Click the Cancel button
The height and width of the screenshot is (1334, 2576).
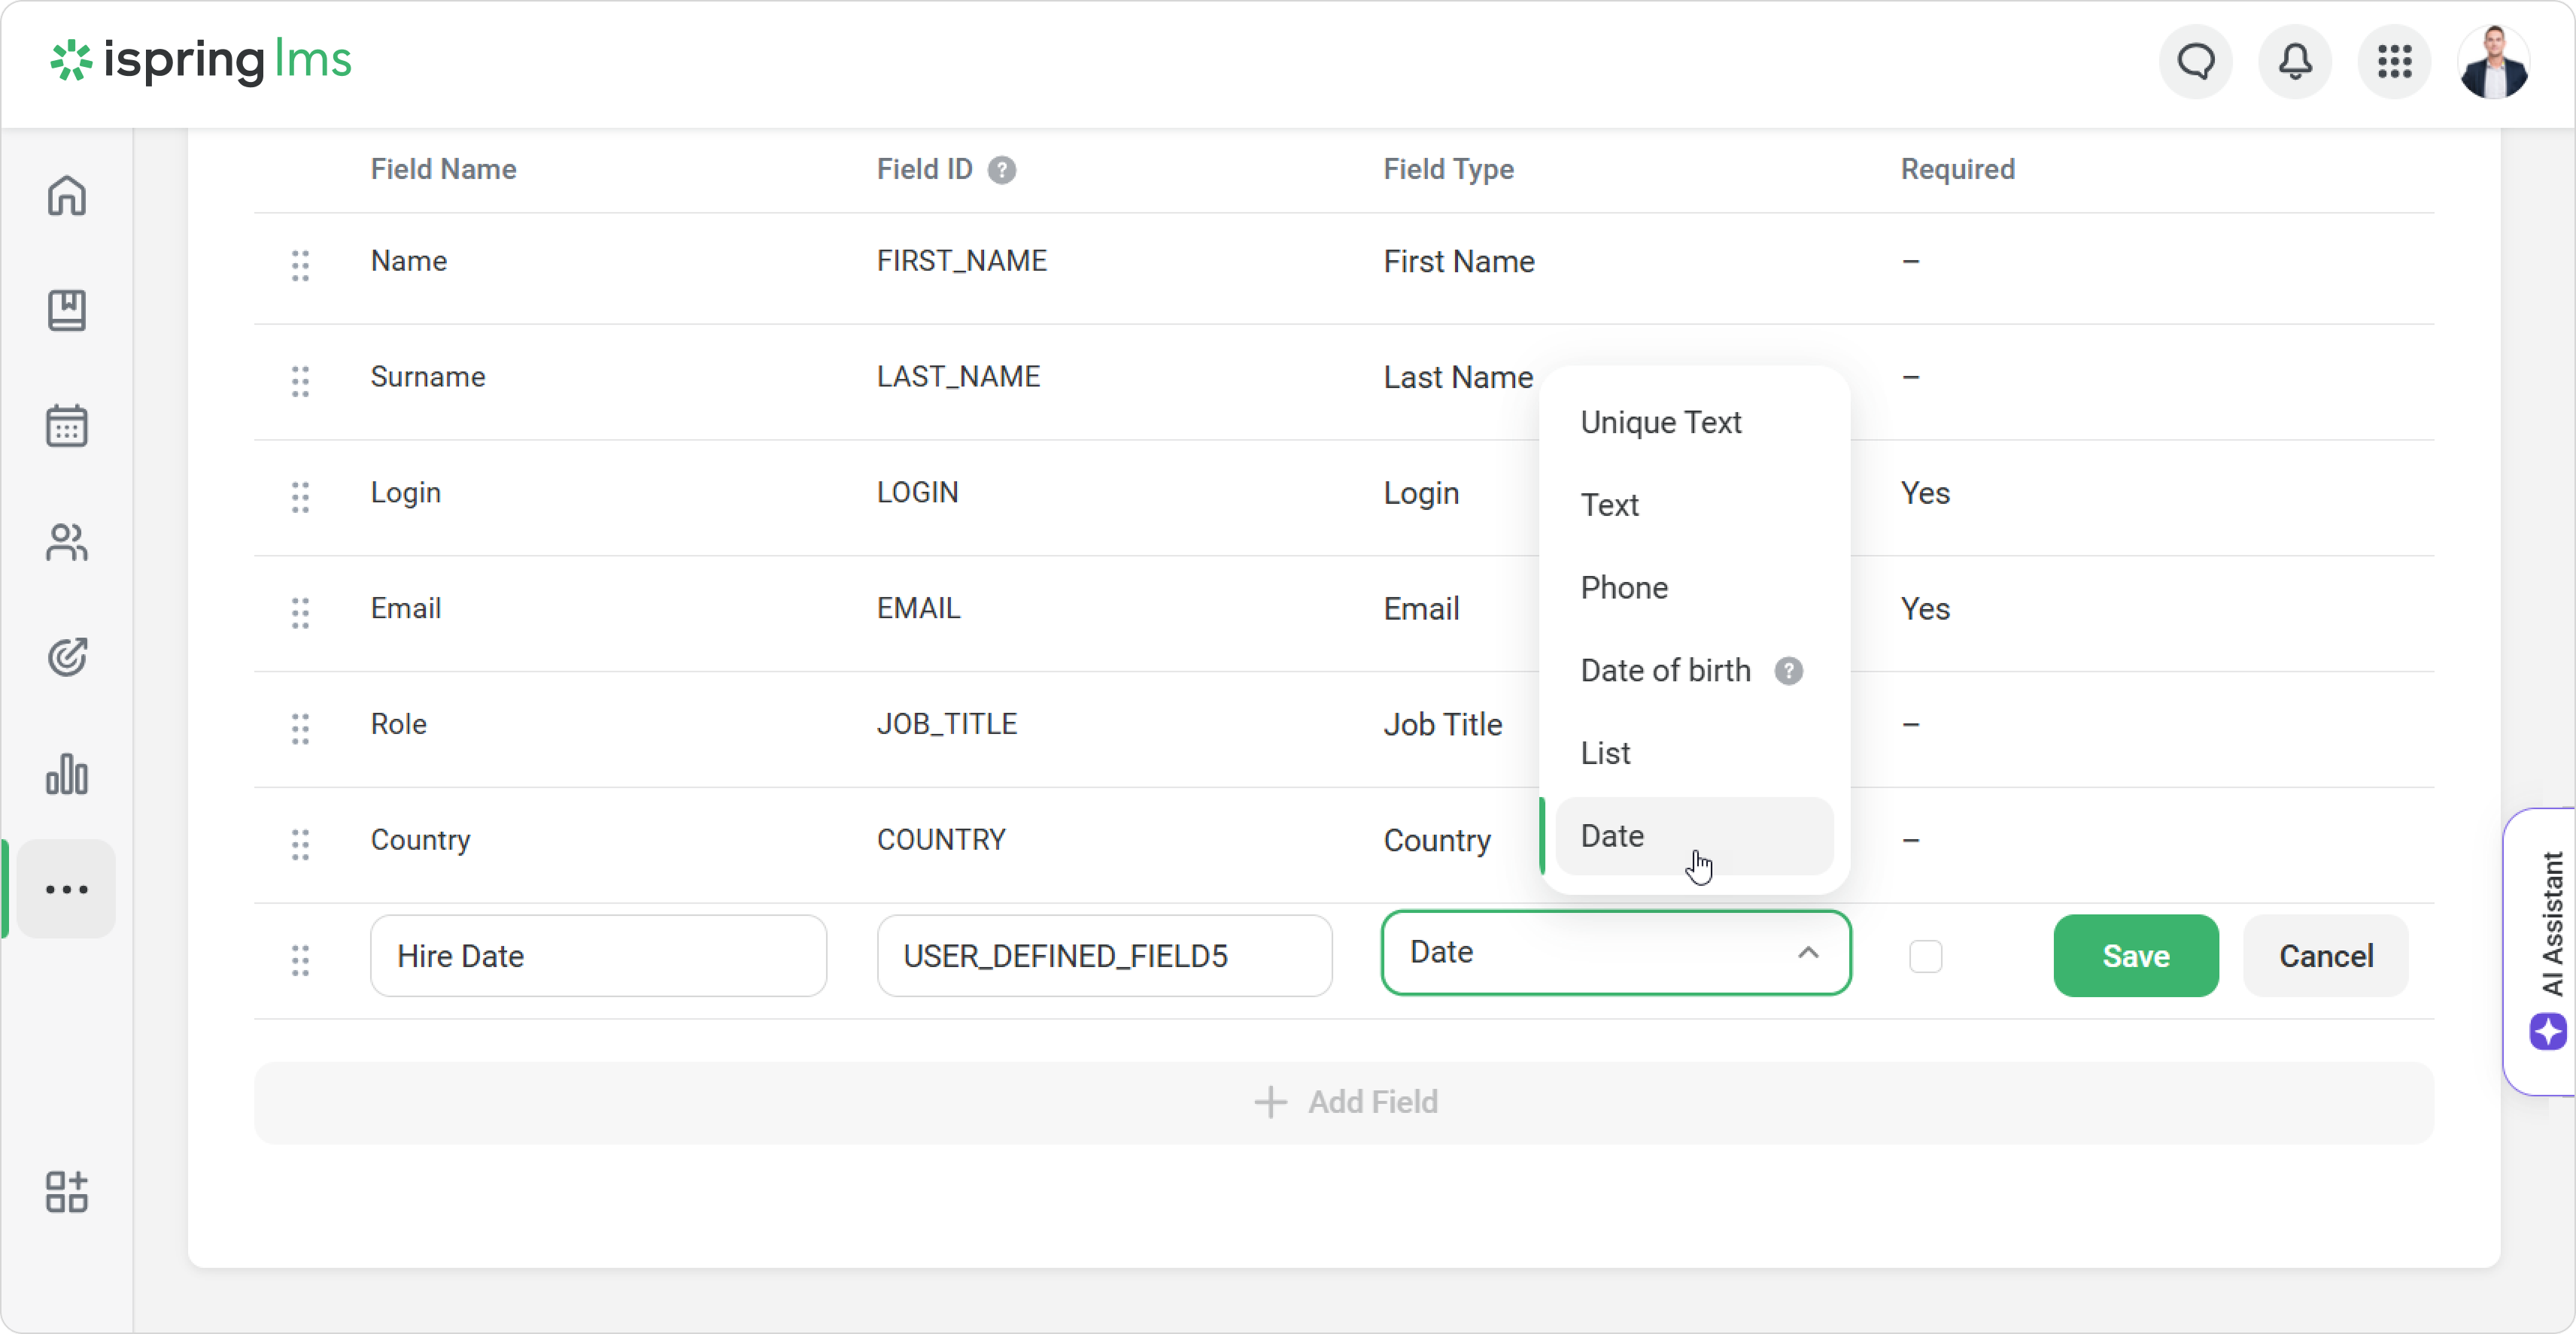(2325, 957)
